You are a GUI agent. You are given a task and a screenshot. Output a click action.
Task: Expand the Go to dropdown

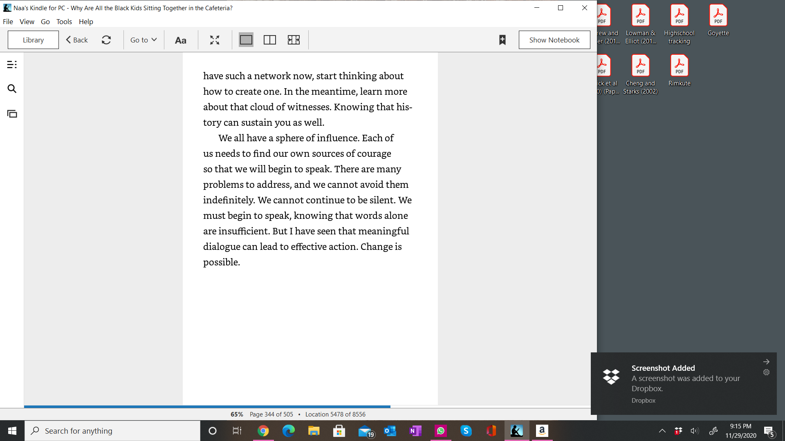[x=144, y=40]
